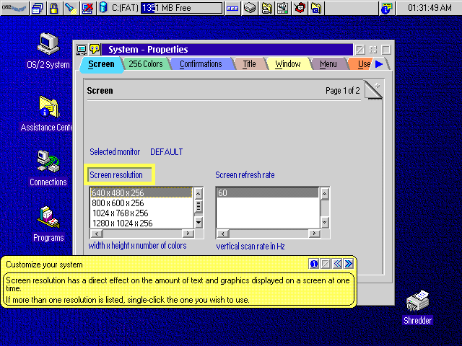Open the folder with printer icon in WarpCenter
Viewport: 462px width, 346px height.
(266, 8)
